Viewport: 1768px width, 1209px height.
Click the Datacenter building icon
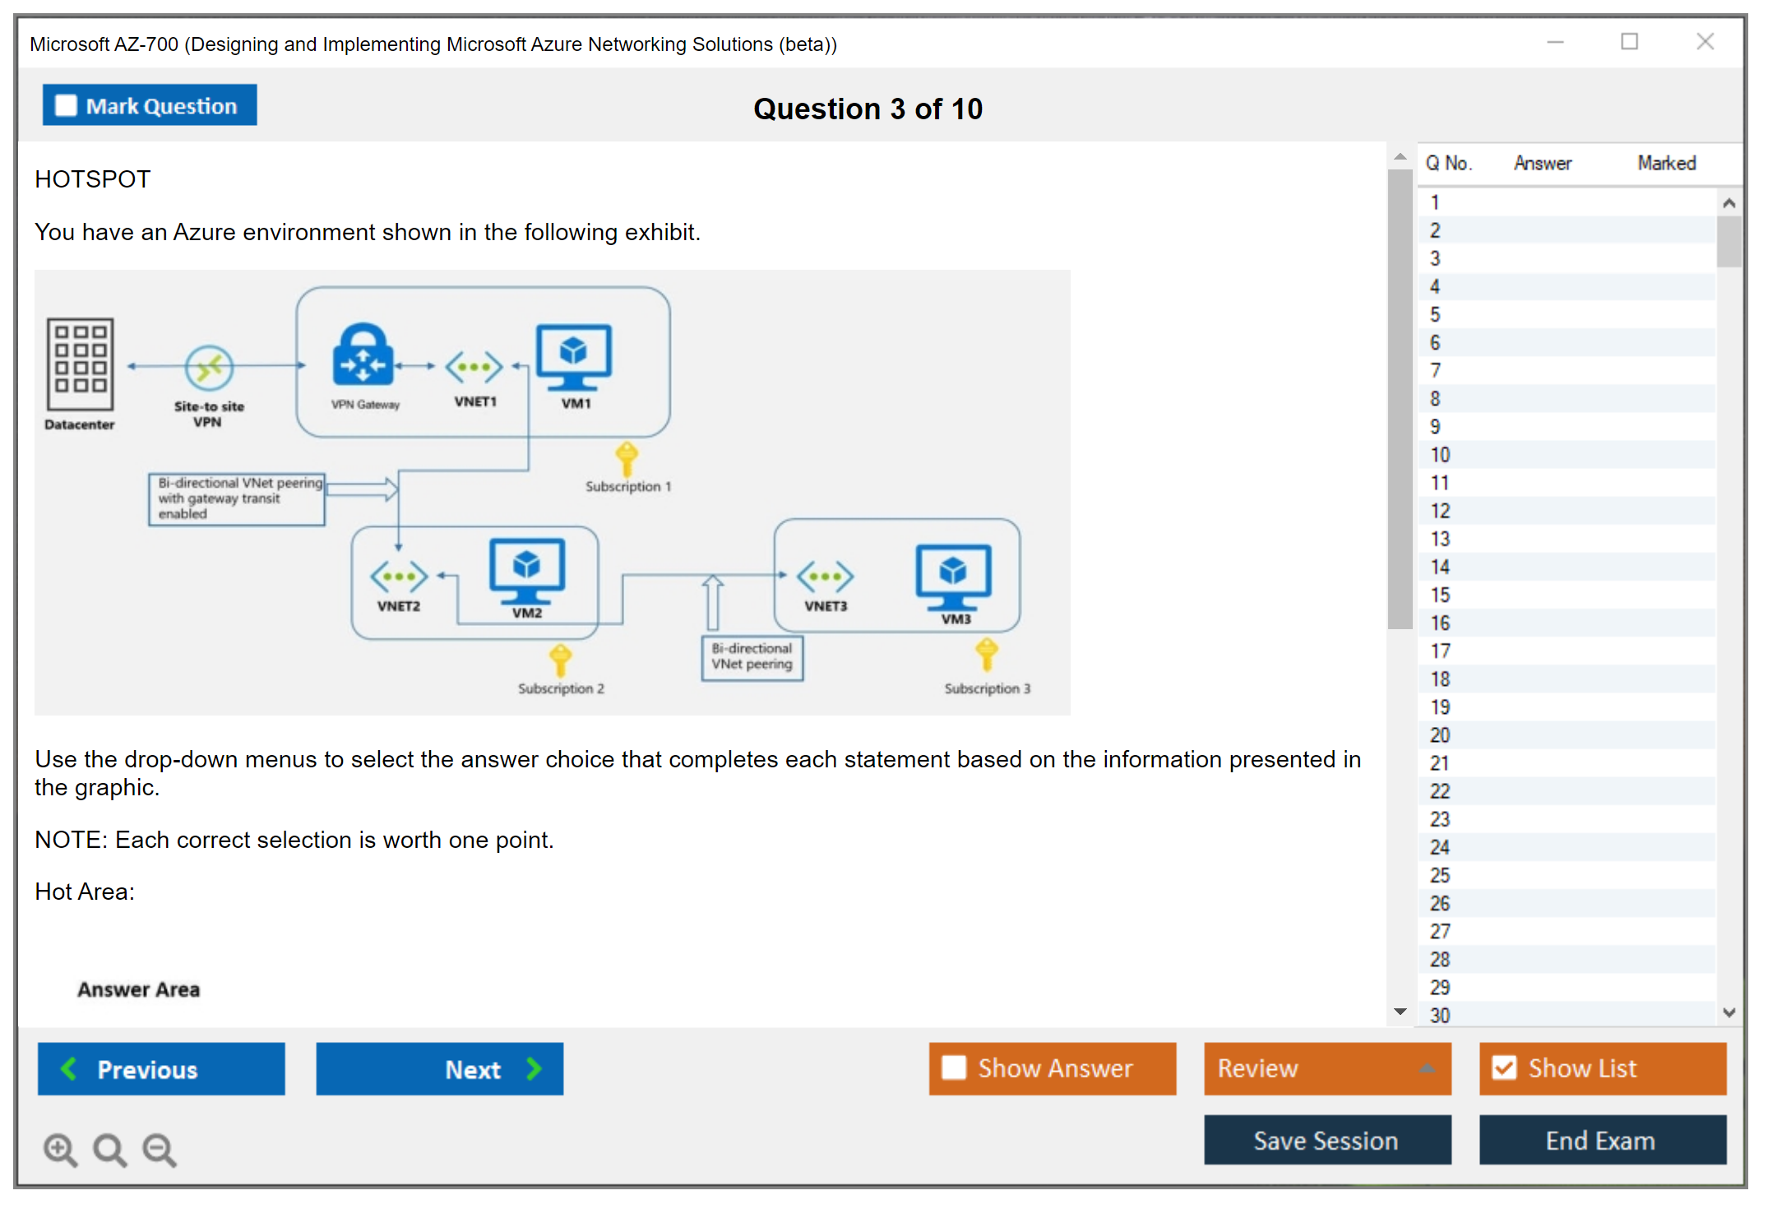(x=80, y=364)
